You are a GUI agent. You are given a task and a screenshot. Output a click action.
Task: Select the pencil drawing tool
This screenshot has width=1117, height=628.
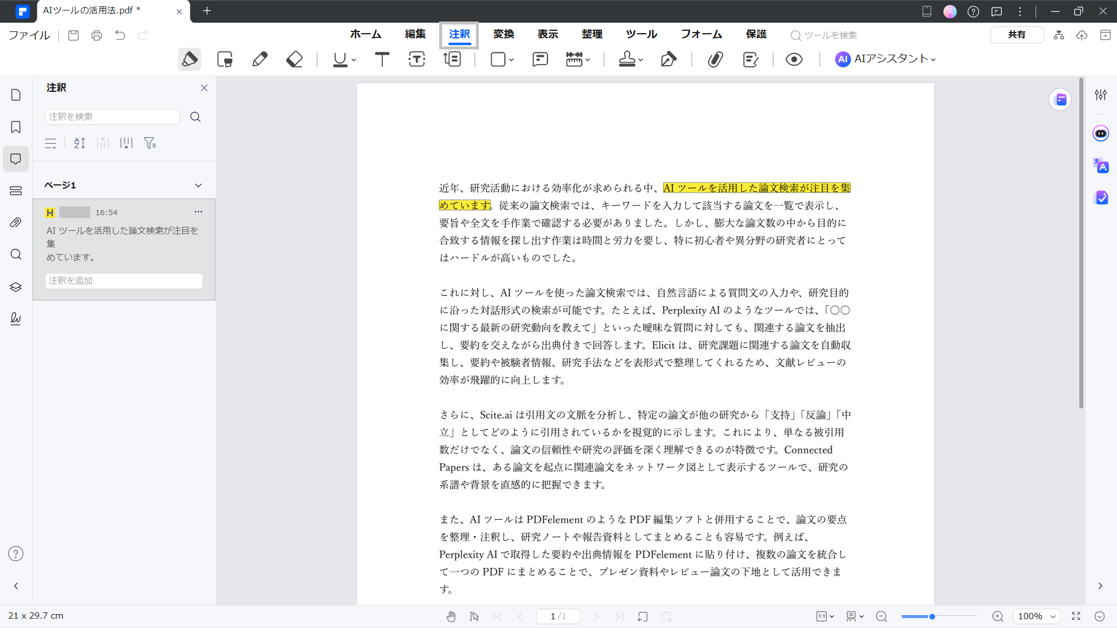point(260,59)
